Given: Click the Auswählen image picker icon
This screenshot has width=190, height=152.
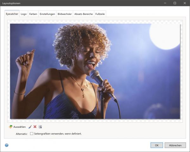Looking at the screenshot, I should pos(10,127).
